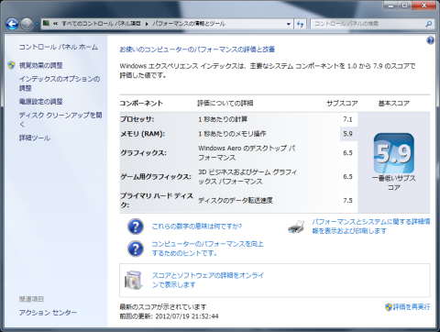Viewport: 440px width, 332px height.
Task: Click the shield icon beside 評価を再実行
Action: point(389,306)
